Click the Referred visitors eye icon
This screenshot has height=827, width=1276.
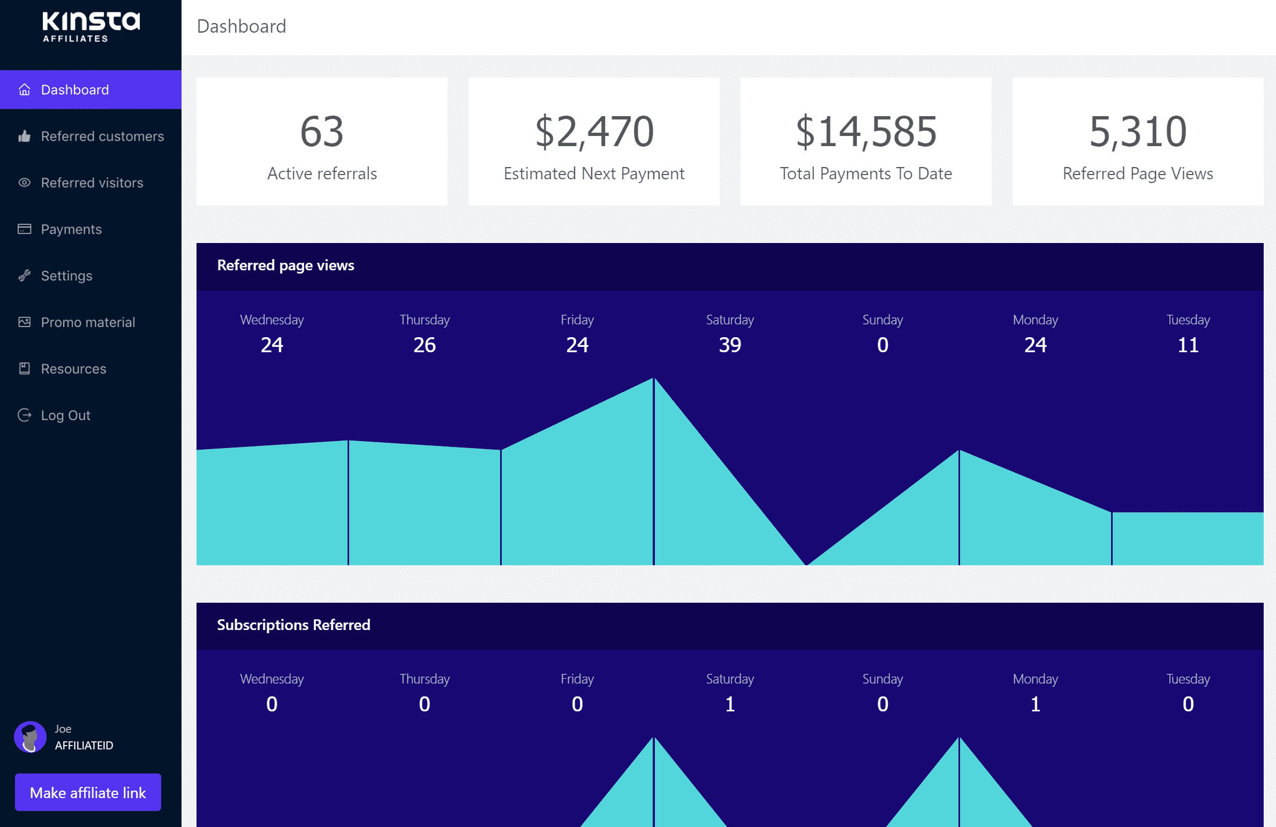(22, 183)
